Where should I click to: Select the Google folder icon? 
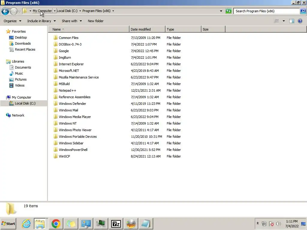(55, 51)
